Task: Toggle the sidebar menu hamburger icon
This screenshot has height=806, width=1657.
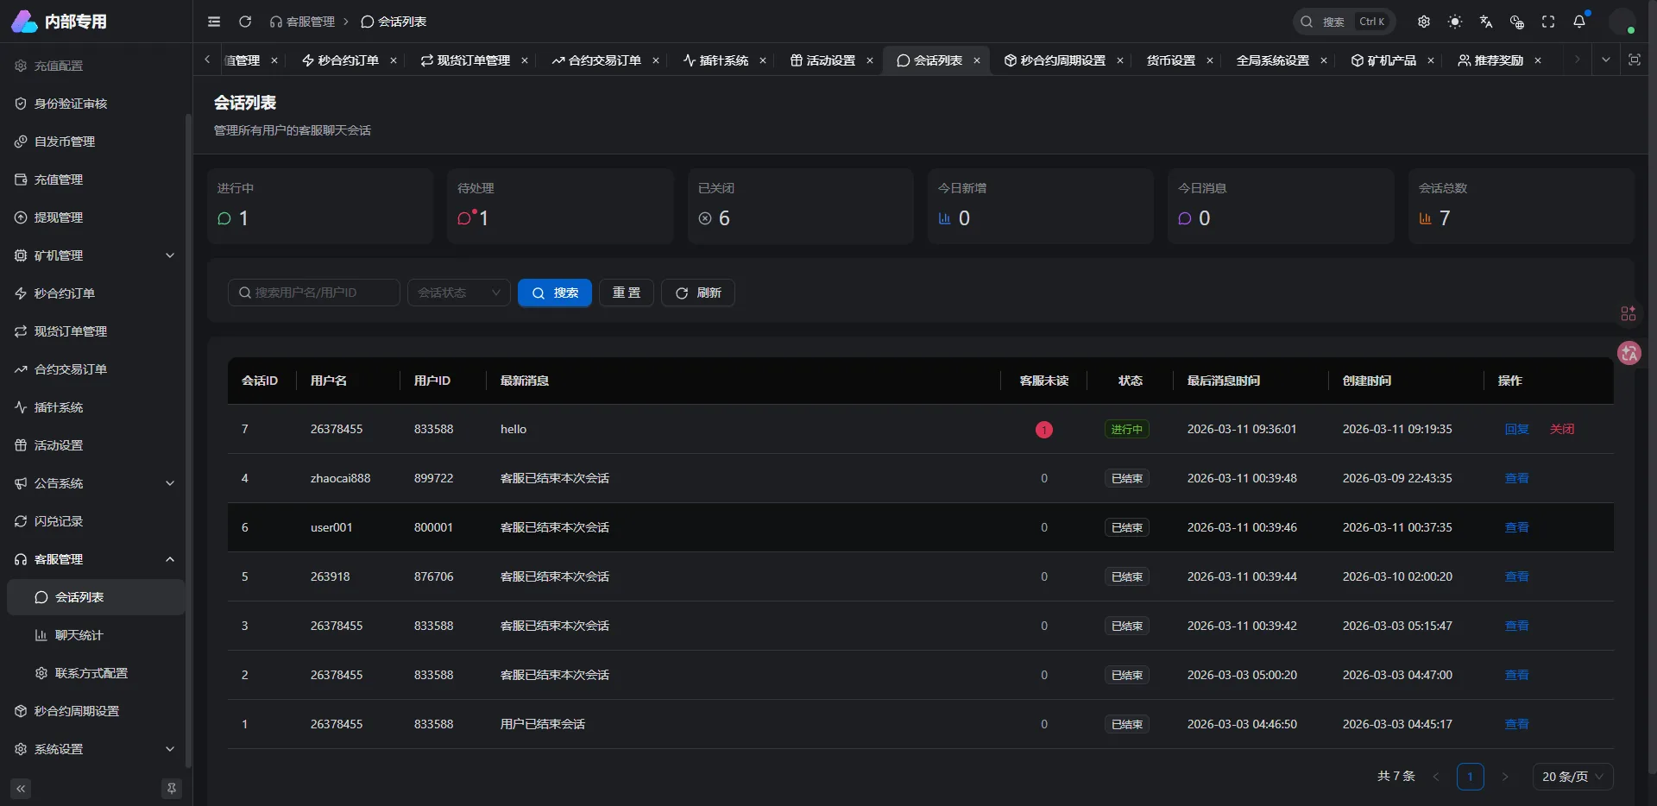Action: (214, 22)
